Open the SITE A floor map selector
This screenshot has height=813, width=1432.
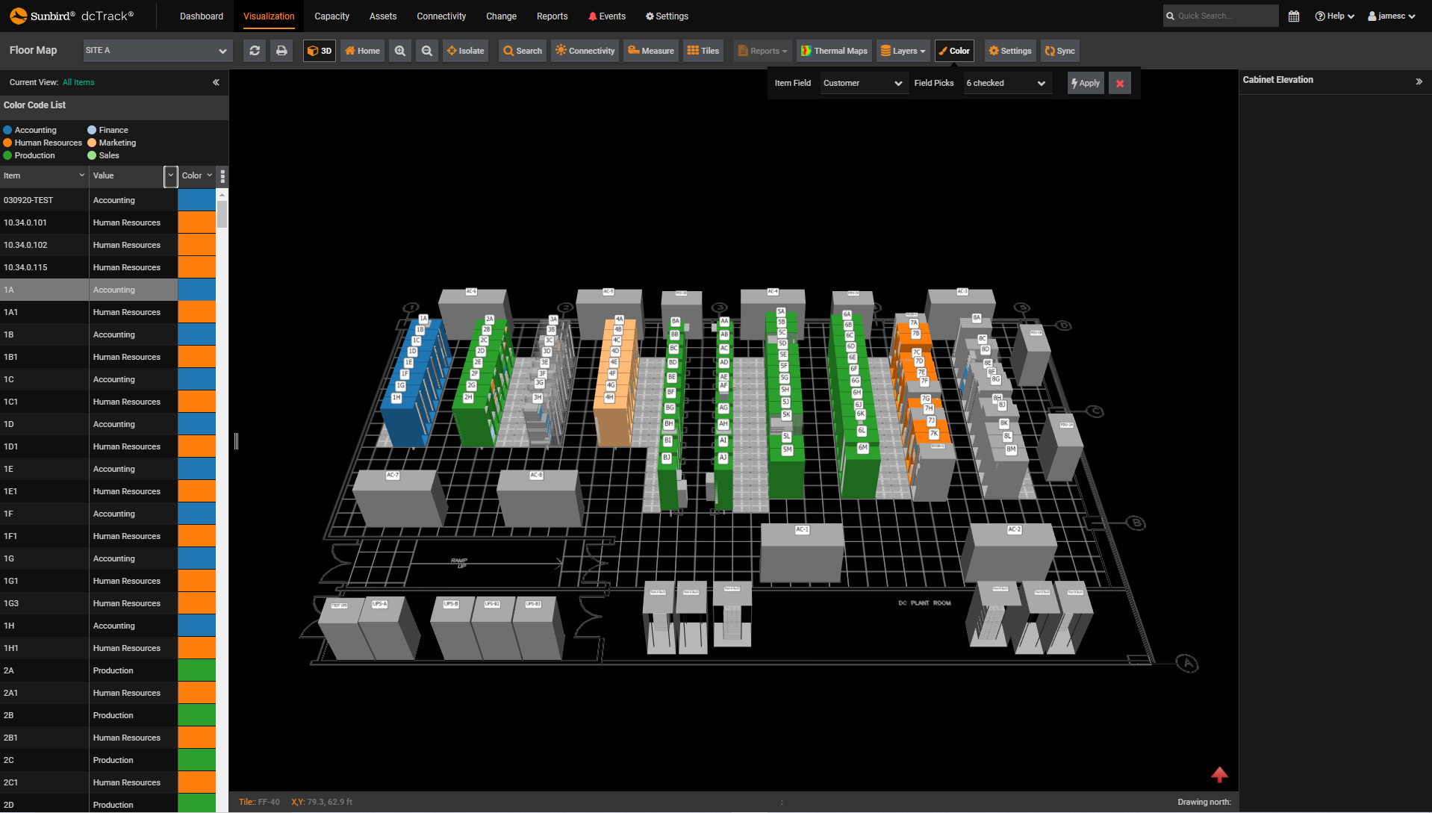click(157, 50)
